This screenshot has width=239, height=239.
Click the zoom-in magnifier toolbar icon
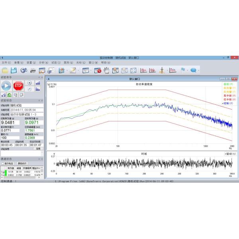116,71
